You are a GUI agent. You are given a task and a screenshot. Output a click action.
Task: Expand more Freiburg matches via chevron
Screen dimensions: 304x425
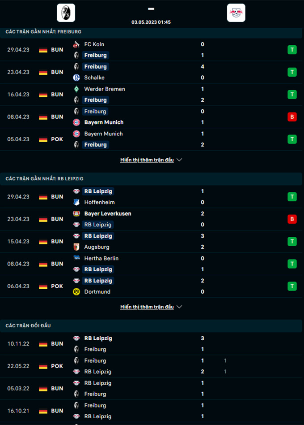[x=179, y=160]
